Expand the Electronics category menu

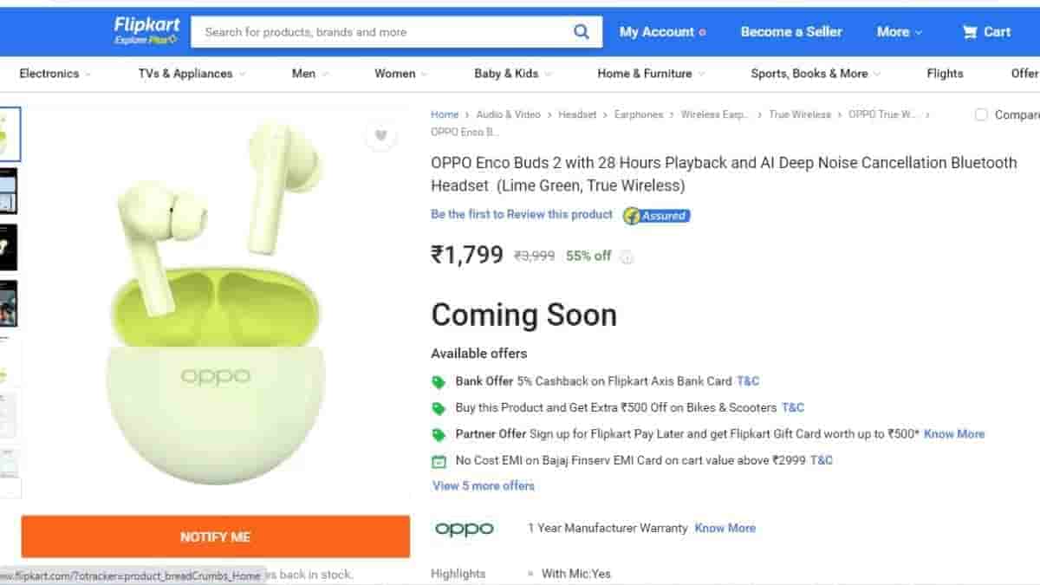click(55, 74)
